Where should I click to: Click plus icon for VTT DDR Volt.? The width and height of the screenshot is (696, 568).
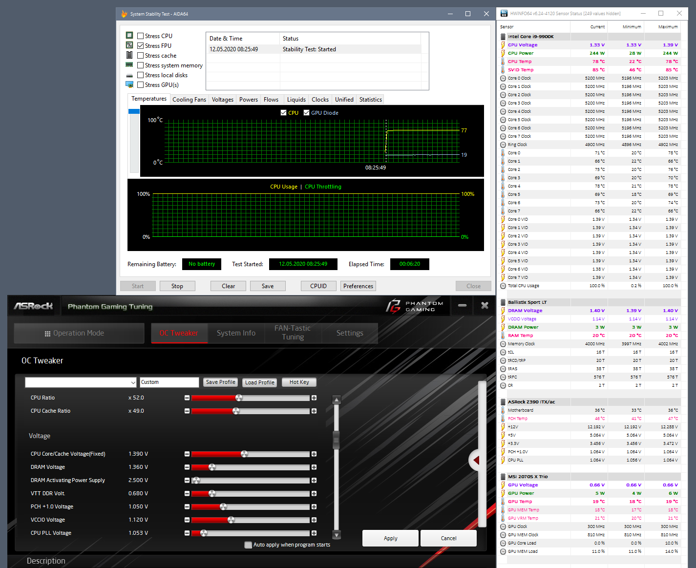314,494
